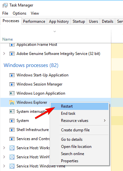Expand the Service Host: Windows Time row
123x171 pixels.
click(4, 166)
